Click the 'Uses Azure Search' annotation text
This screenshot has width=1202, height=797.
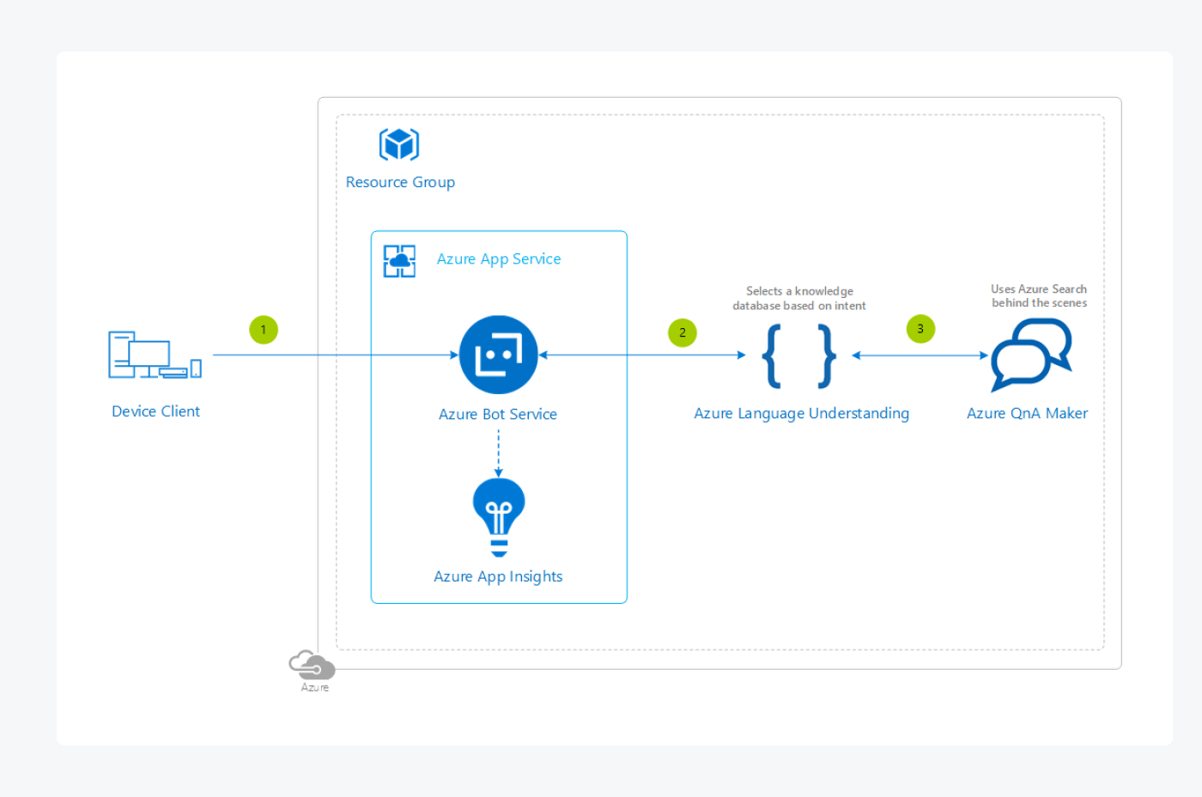[x=1039, y=295]
